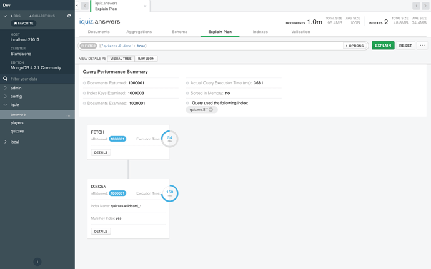Switch view to Raw JSON
The image size is (431, 269).
point(147,59)
